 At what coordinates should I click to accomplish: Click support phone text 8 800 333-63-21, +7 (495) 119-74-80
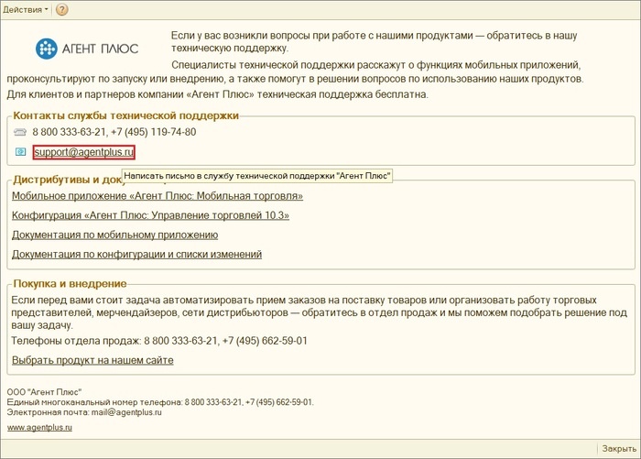(114, 132)
